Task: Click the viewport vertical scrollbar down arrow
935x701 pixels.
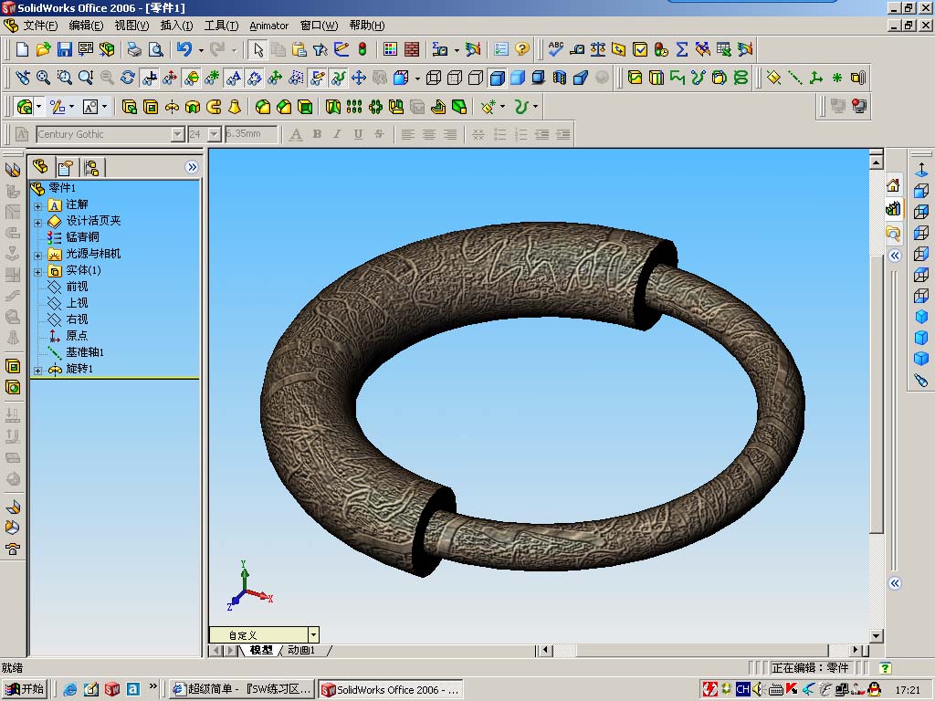Action: point(876,635)
